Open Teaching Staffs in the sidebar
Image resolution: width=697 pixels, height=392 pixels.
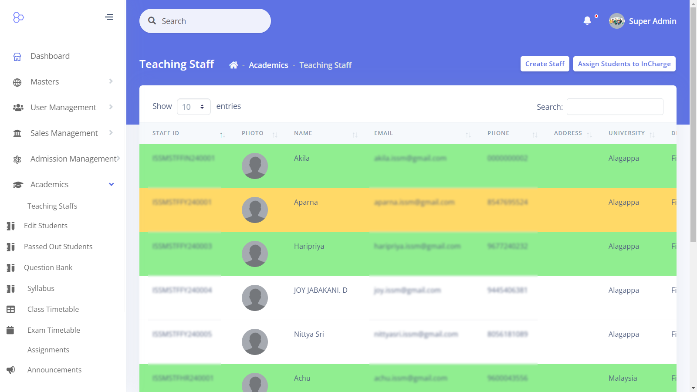[x=52, y=206]
